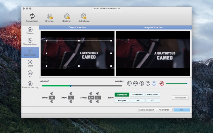Click the output preview video frame

click(x=153, y=53)
